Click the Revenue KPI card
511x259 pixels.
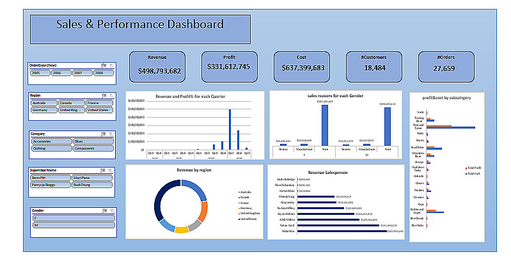tap(157, 67)
